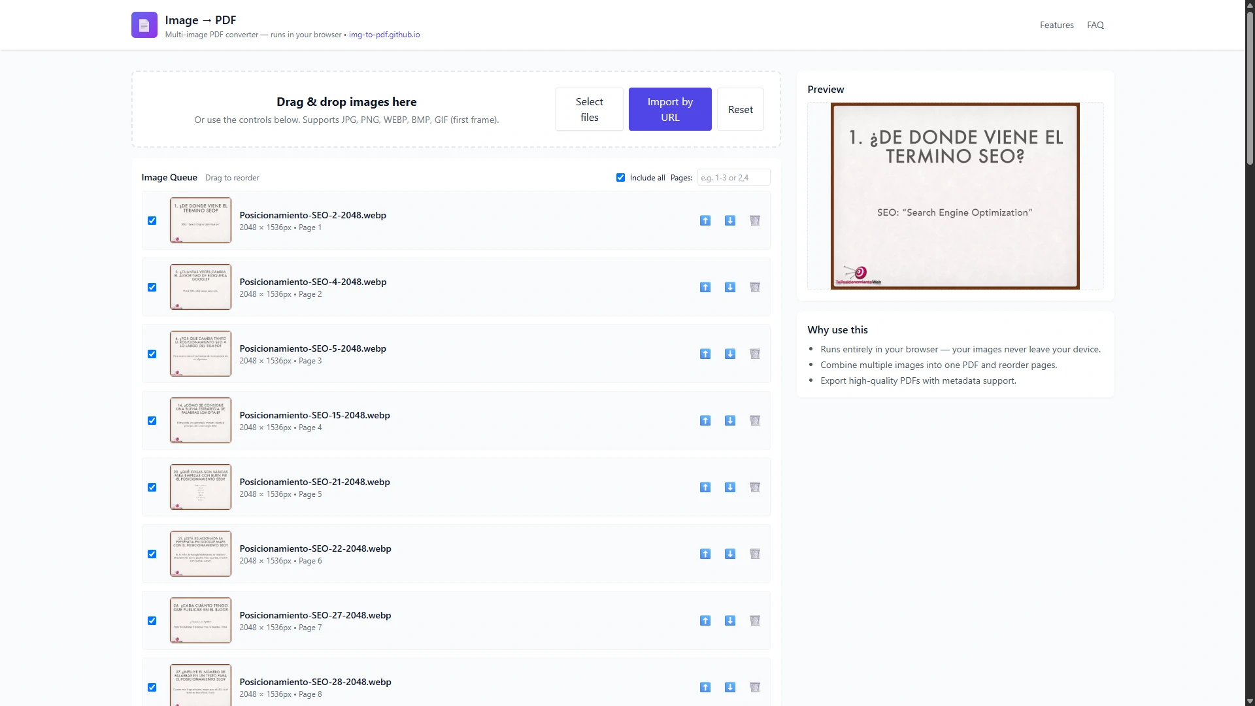Image resolution: width=1255 pixels, height=706 pixels.
Task: Select the Posicionamiento-SEO-15-2048.webp thumbnail
Action: [x=201, y=420]
